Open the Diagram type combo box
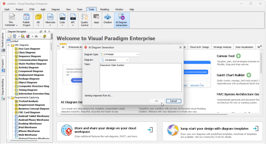The height and width of the screenshot is (144, 266). 119,54
